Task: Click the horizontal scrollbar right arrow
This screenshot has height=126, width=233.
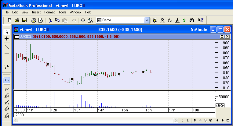Action: [x=176, y=121]
